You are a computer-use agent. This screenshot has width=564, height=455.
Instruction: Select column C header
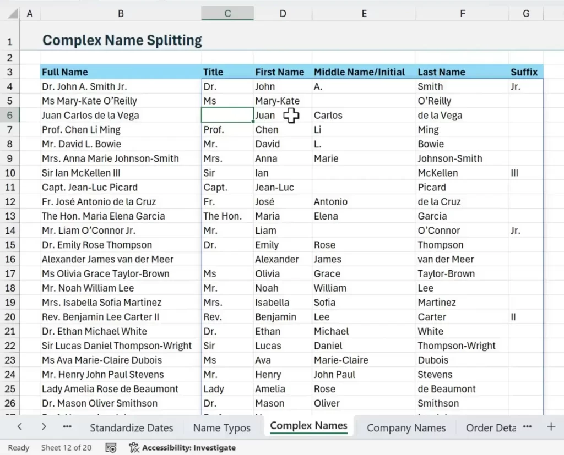tap(227, 13)
